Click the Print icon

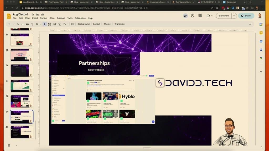point(27,24)
